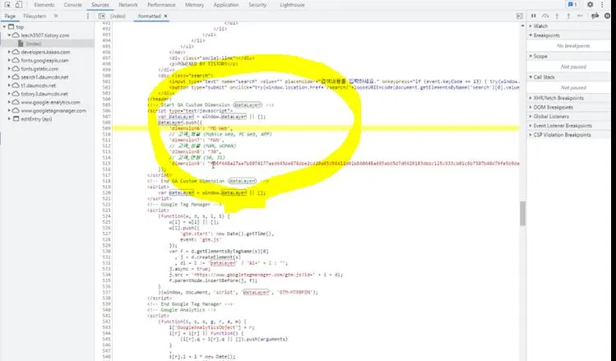This screenshot has height=361, width=616.
Task: Select the Page navigator tab
Action: (x=10, y=16)
